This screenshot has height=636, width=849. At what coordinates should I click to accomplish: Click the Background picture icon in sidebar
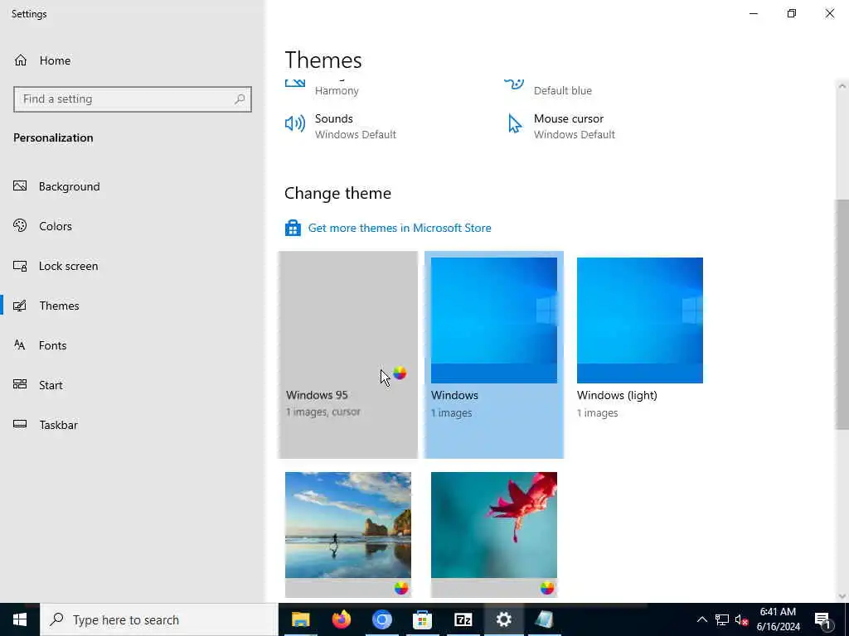(20, 186)
